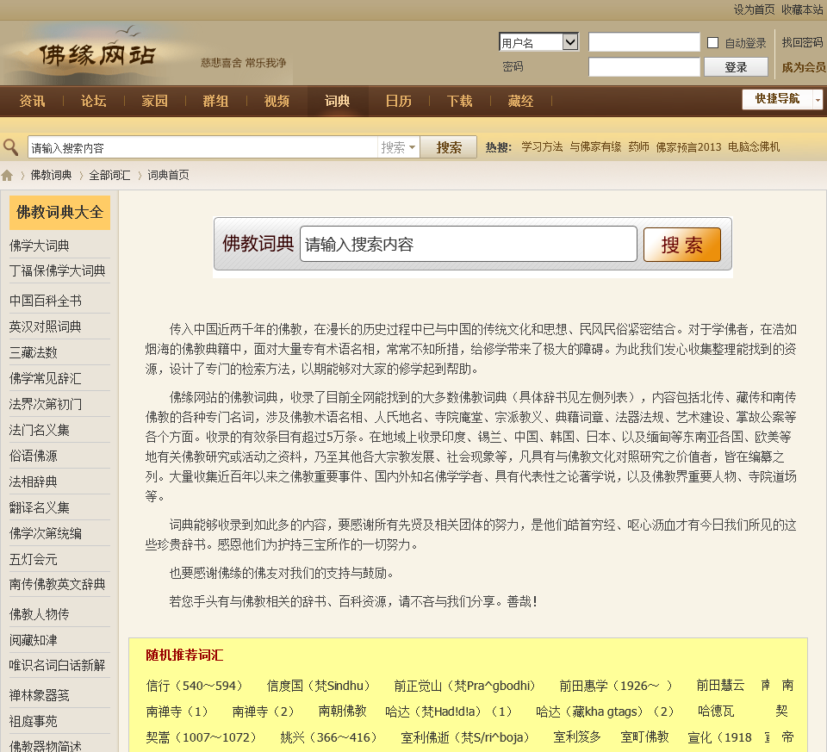The height and width of the screenshot is (752, 827).
Task: Click recommended word 哈德瓦
Action: 716,712
